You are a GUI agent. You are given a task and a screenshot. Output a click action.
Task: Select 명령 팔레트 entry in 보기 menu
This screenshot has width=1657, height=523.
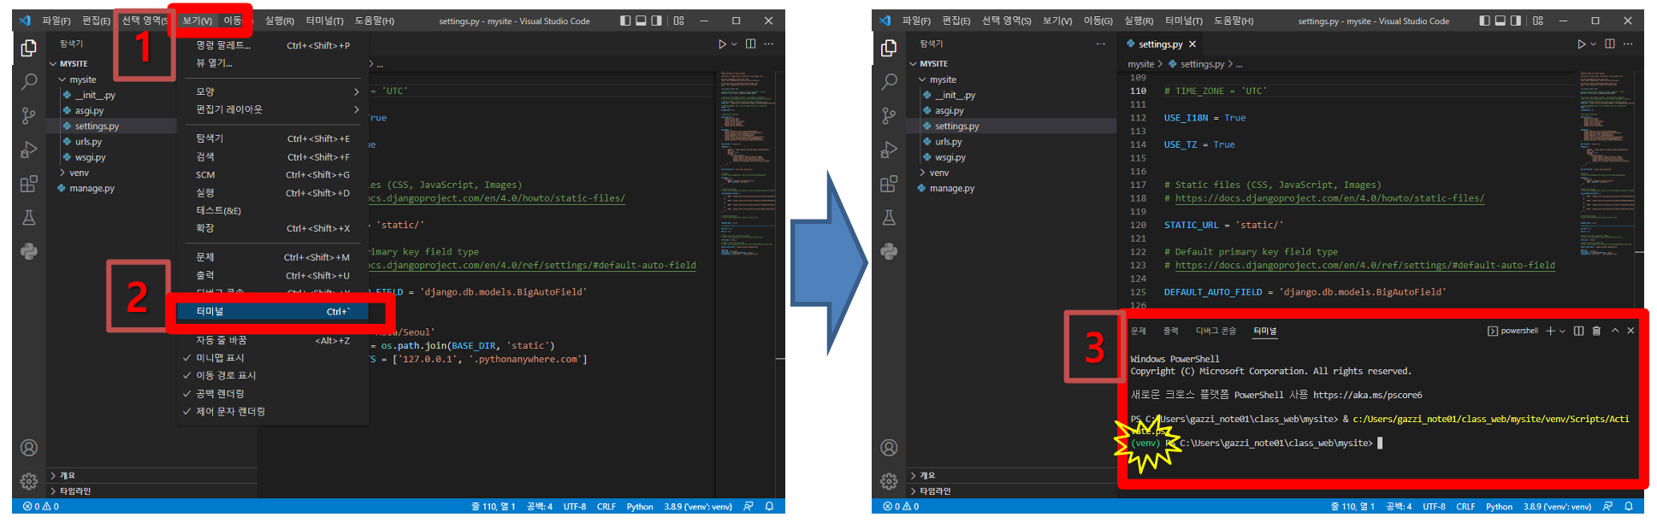click(x=272, y=45)
